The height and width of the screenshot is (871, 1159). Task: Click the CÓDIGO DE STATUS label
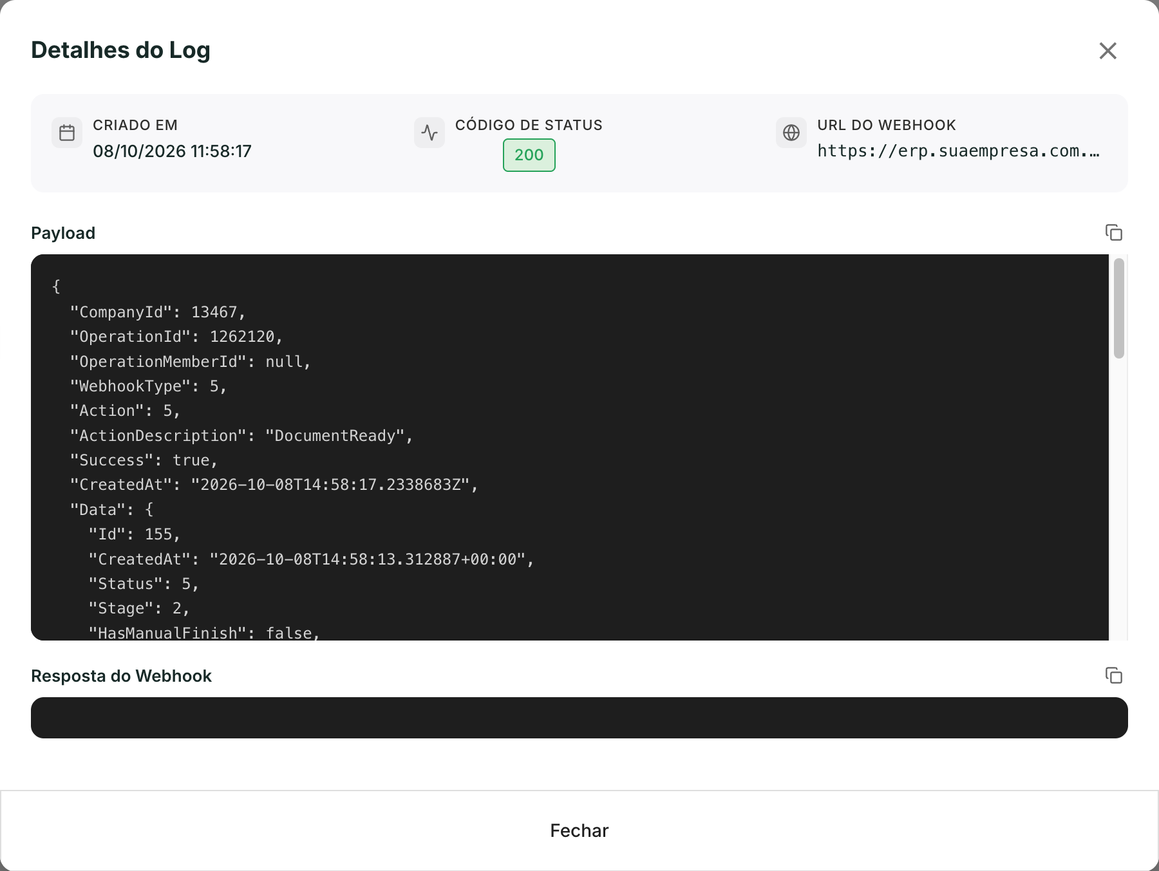coord(529,125)
